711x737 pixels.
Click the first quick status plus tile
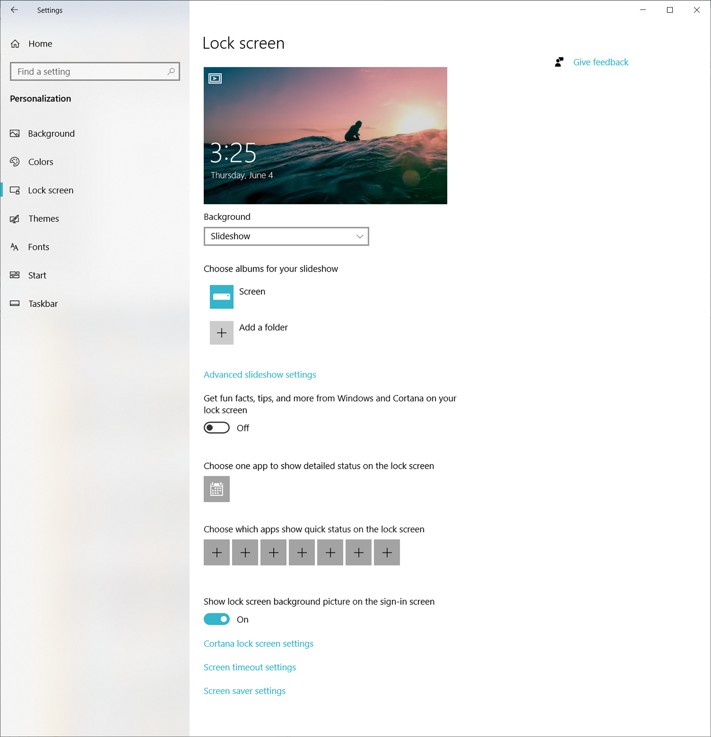pos(217,553)
